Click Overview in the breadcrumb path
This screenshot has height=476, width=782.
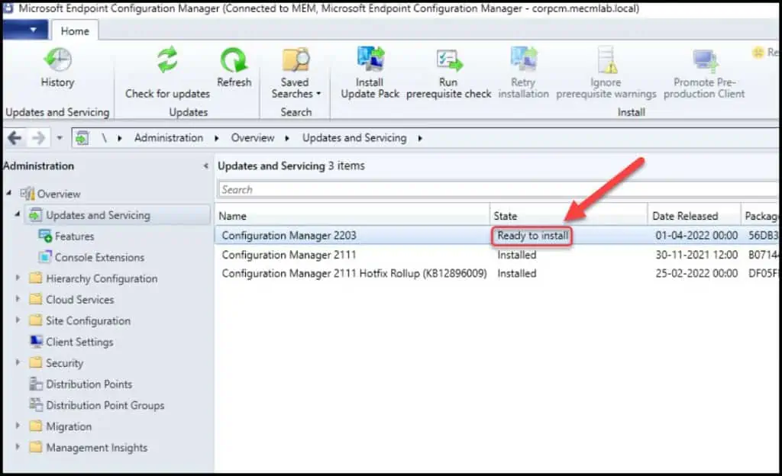click(x=252, y=138)
